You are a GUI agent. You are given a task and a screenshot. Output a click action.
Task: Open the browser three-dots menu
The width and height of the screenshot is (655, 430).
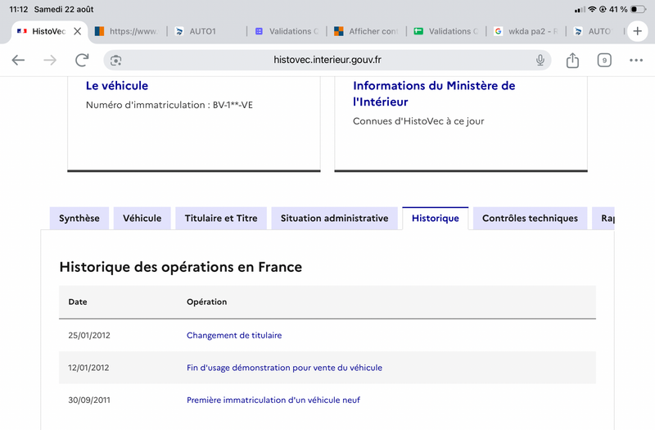point(636,60)
